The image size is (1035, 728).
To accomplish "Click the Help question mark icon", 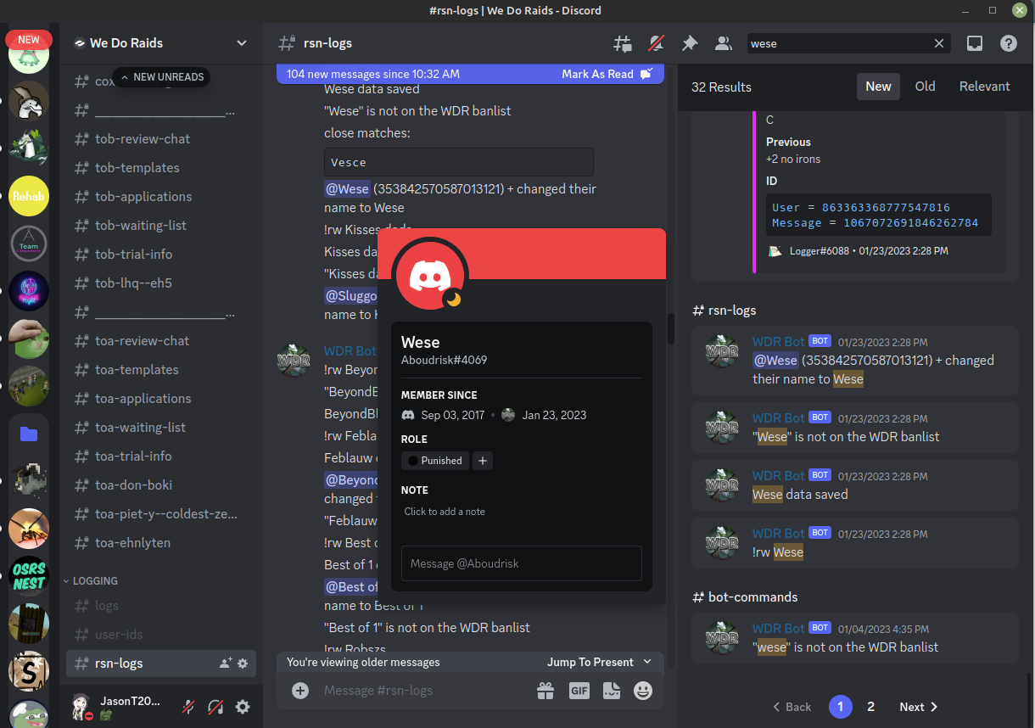I will coord(1008,43).
